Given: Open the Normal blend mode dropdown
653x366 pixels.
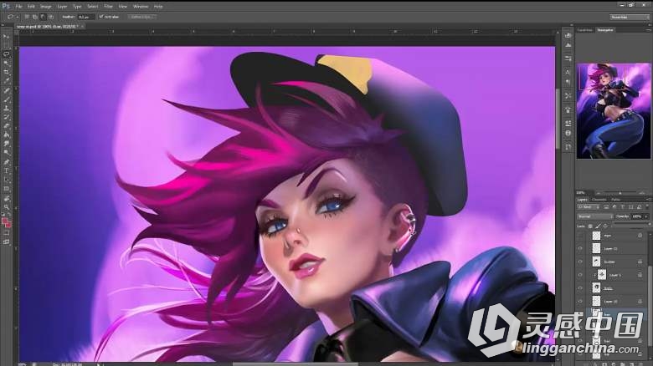Looking at the screenshot, I should coord(594,216).
